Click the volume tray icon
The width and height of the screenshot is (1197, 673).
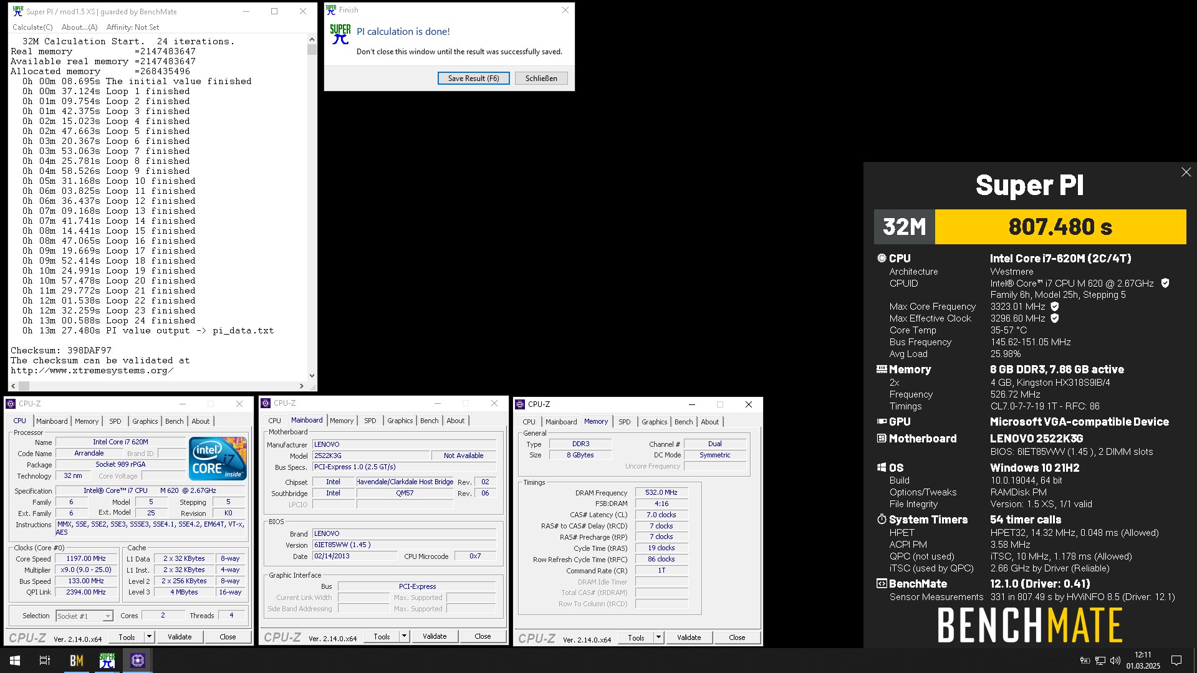(x=1115, y=661)
